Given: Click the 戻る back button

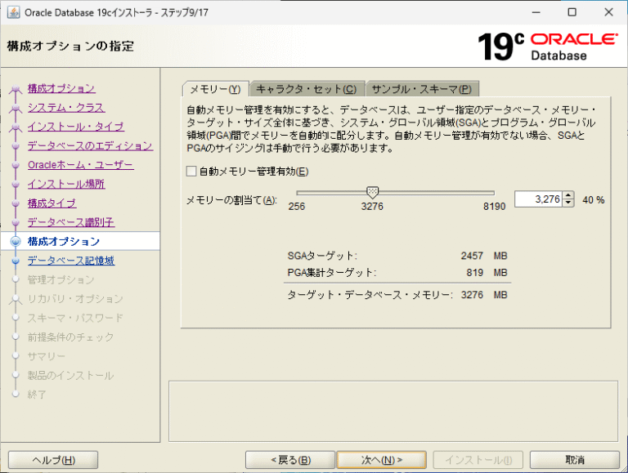Looking at the screenshot, I should [x=290, y=460].
